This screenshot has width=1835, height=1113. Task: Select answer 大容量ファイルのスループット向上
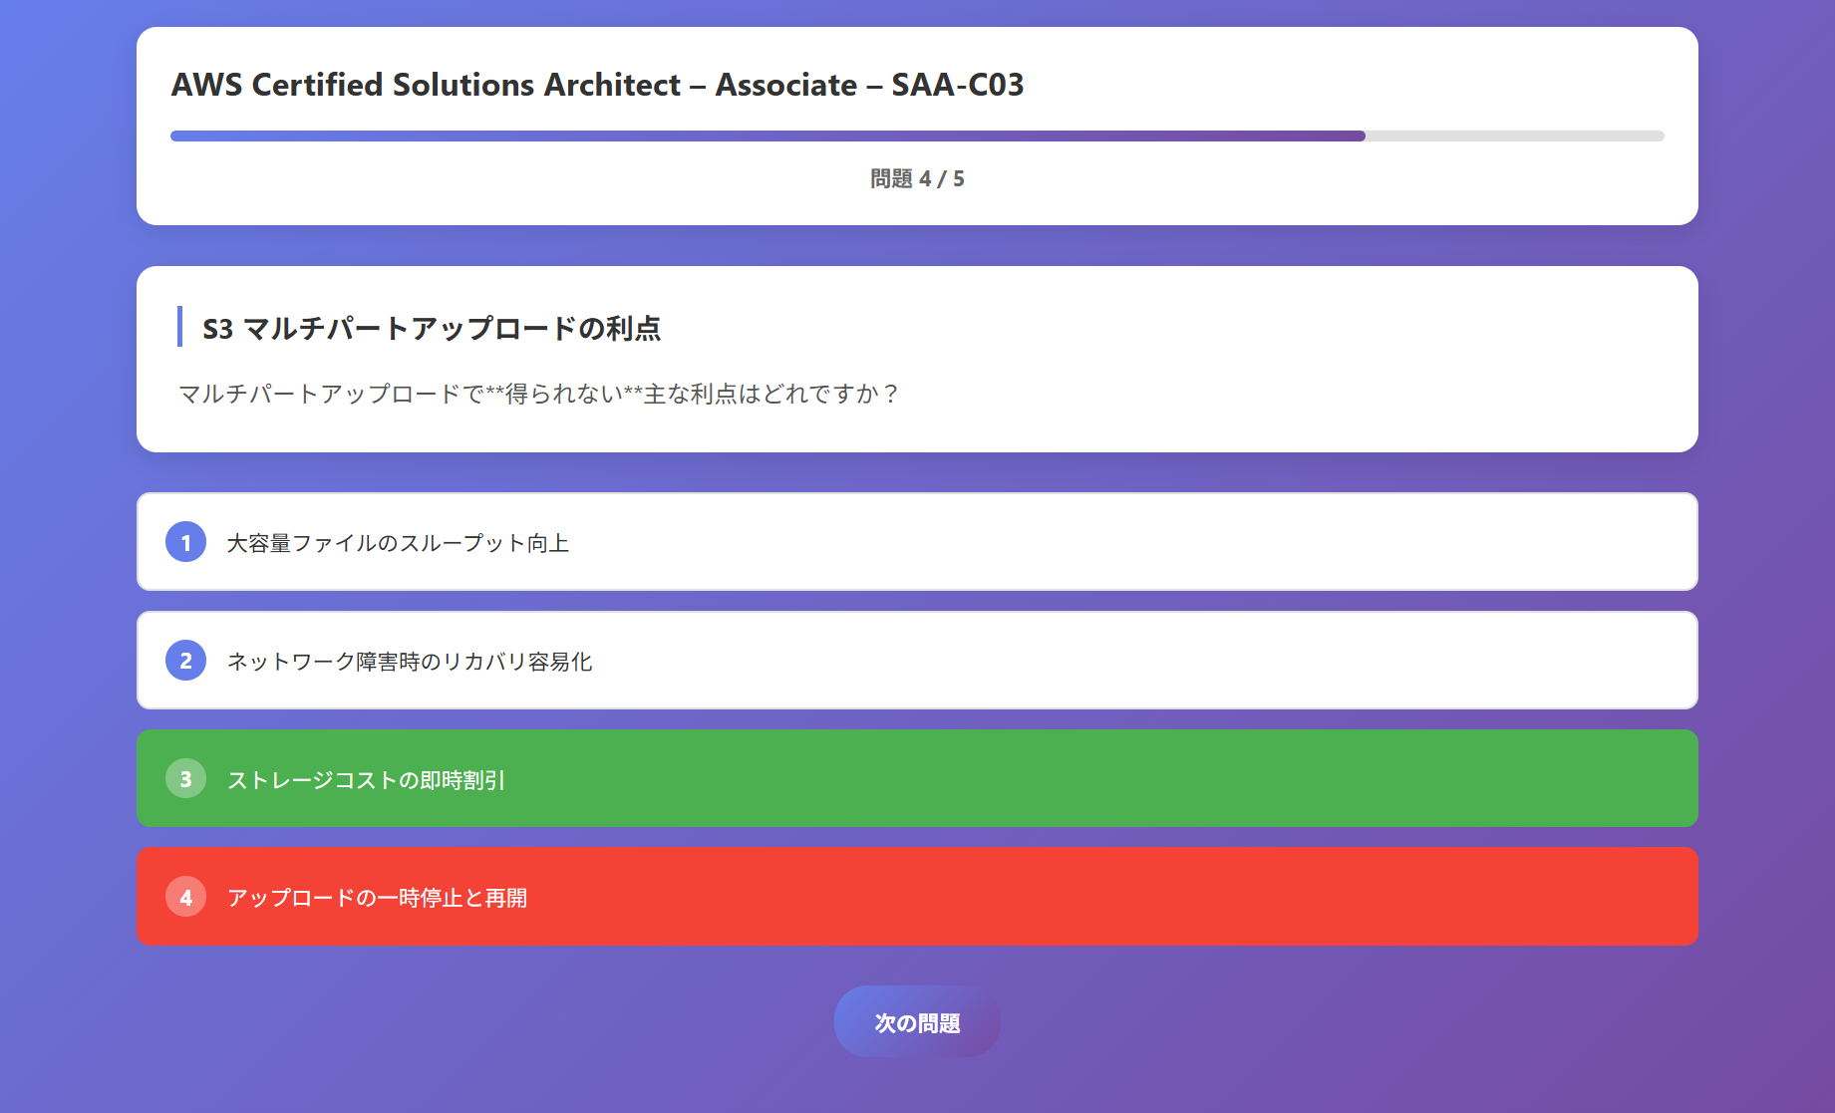[x=917, y=542]
